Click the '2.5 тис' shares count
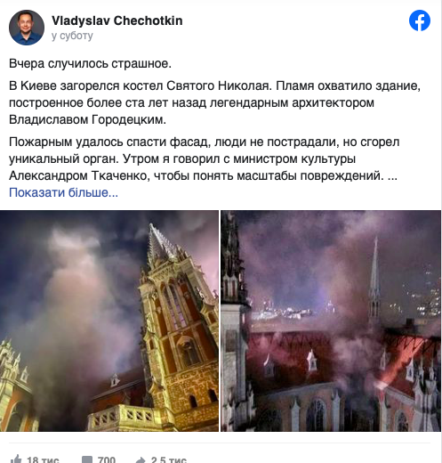The height and width of the screenshot is (463, 442). pos(169,459)
